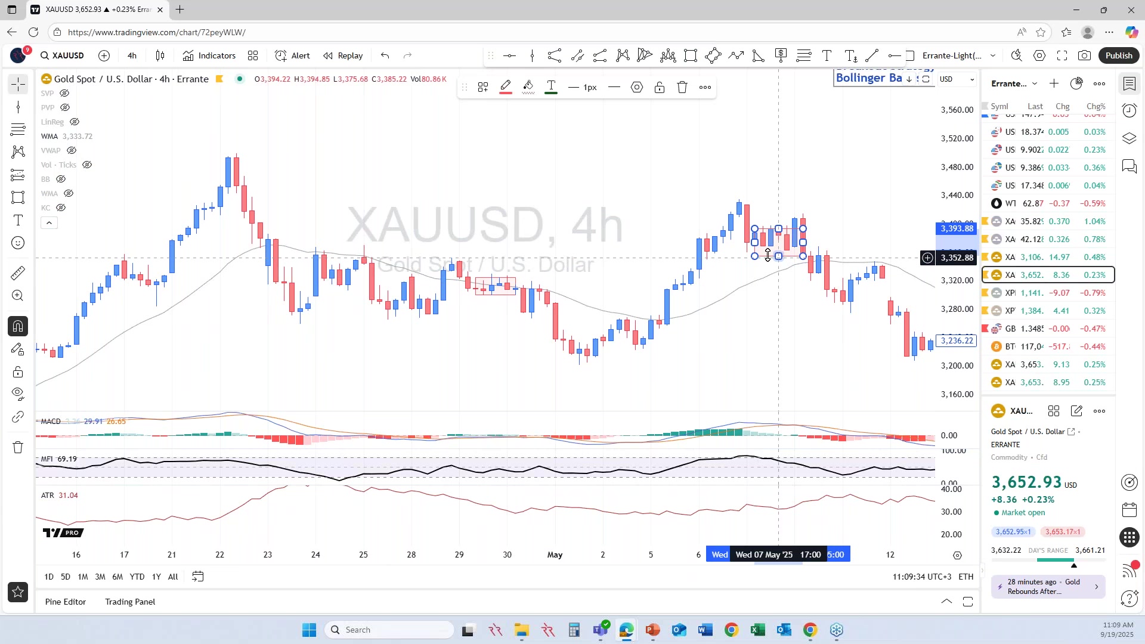Open the Indicators dialog

point(209,55)
